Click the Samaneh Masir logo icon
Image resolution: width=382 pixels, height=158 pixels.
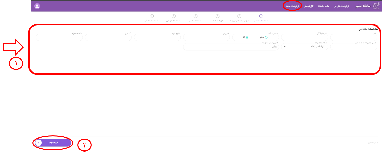pos(377,6)
